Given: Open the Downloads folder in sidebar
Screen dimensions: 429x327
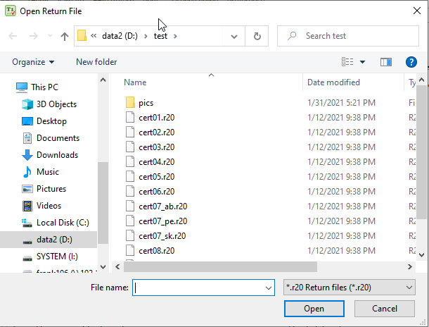Looking at the screenshot, I should pyautogui.click(x=57, y=155).
